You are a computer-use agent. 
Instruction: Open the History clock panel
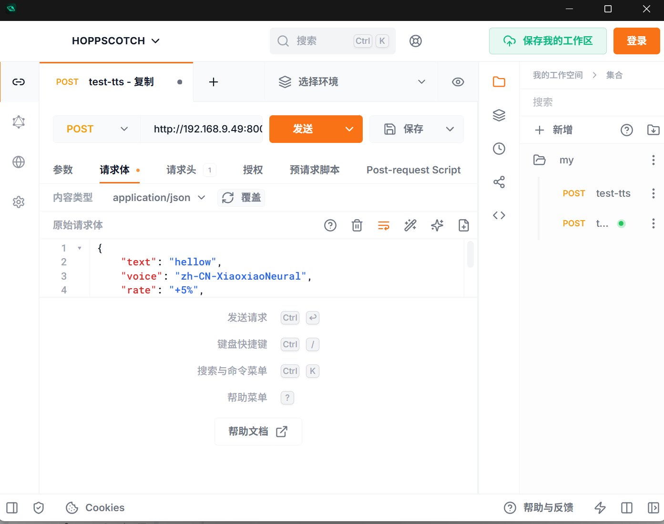tap(499, 149)
